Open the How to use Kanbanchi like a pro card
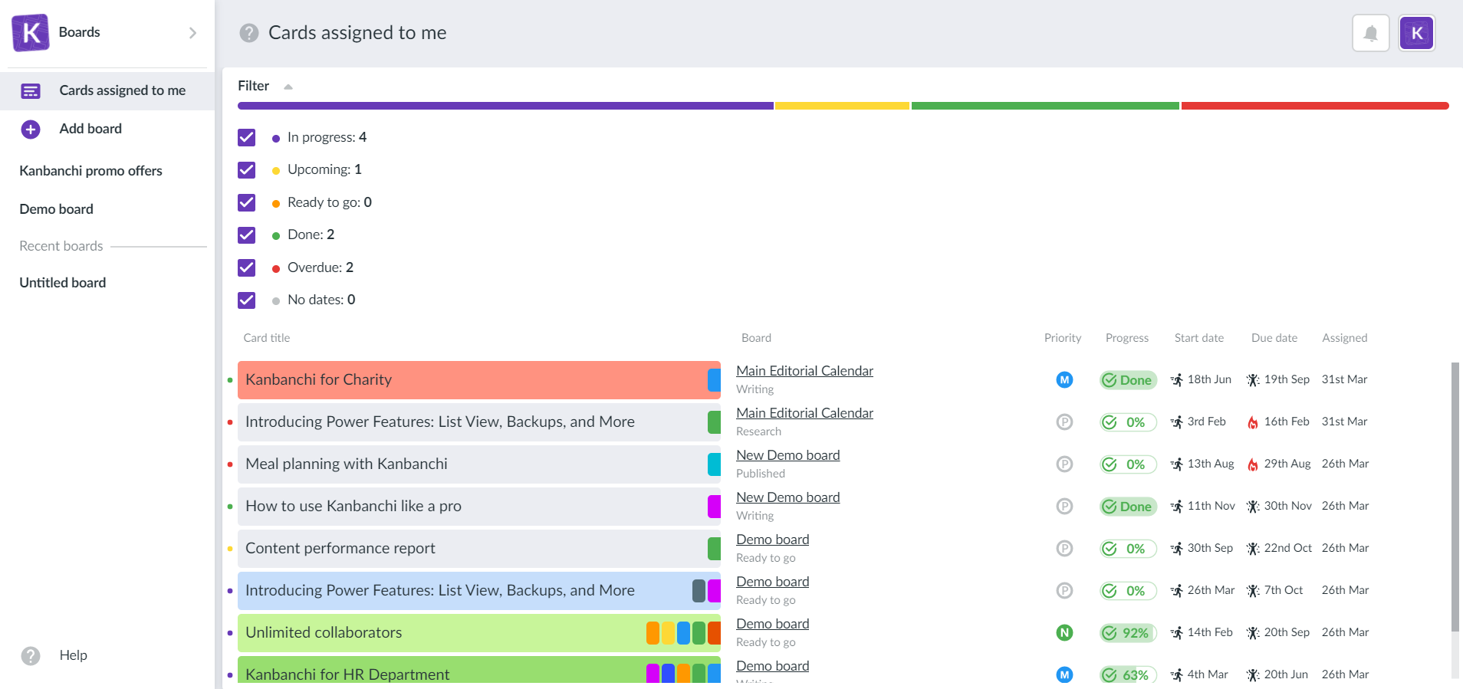1463x689 pixels. pyautogui.click(x=479, y=507)
